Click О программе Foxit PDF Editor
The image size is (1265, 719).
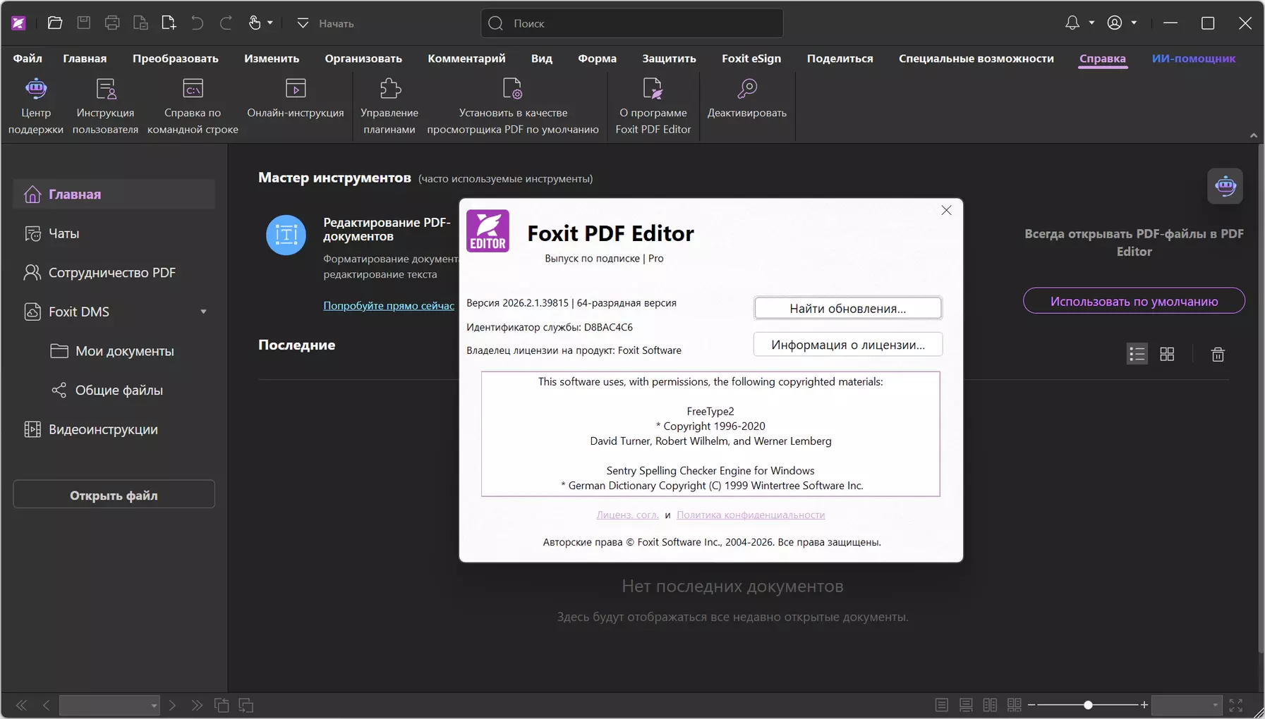pyautogui.click(x=653, y=106)
